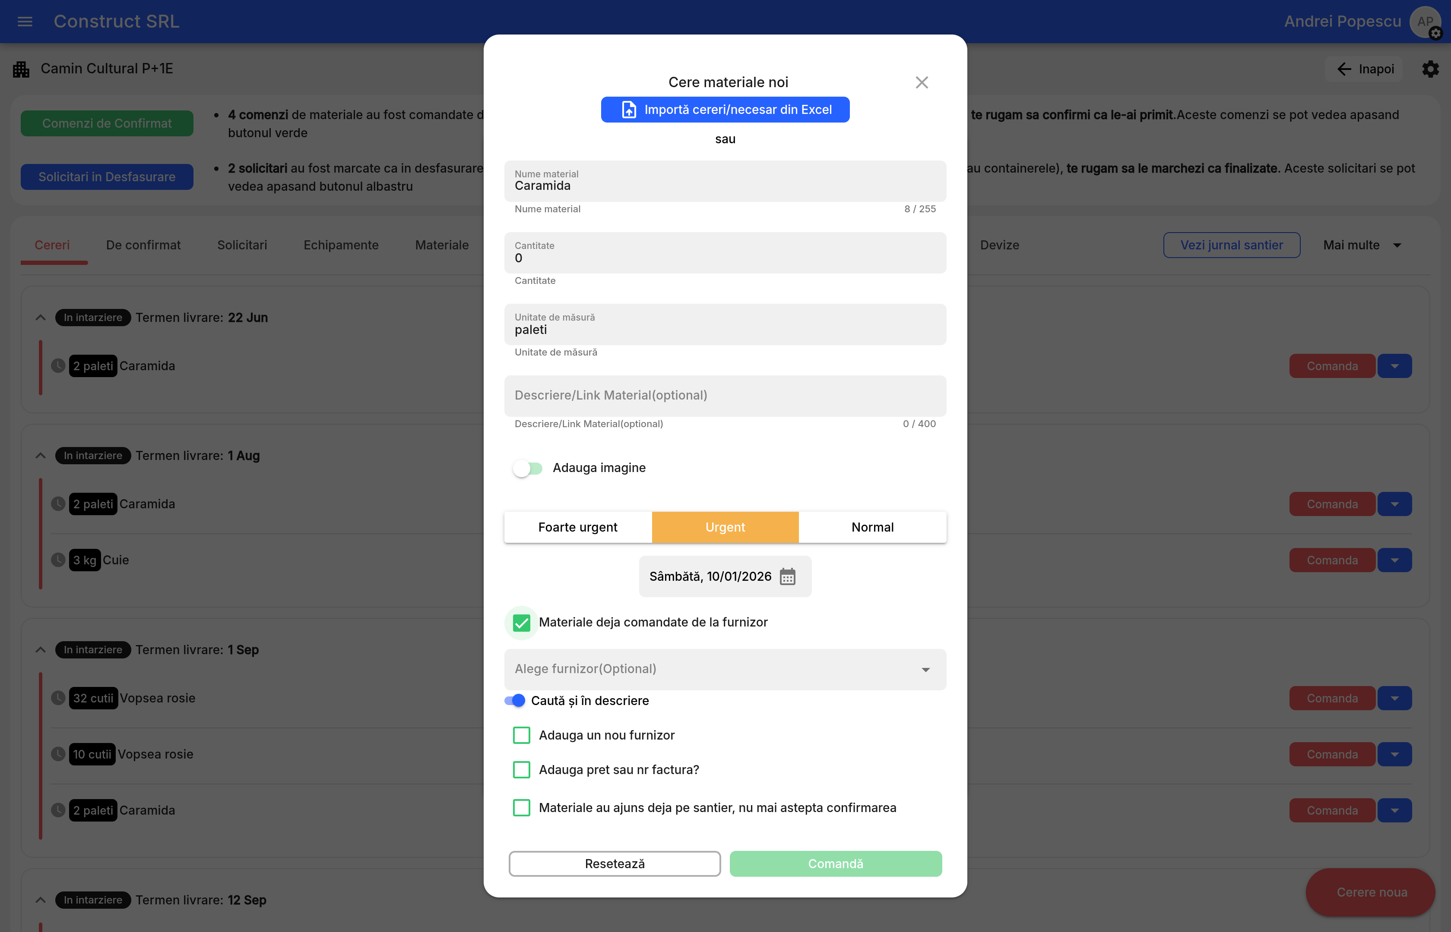Click the settings gear icon
Screen dimensions: 1451x932
[1430, 69]
